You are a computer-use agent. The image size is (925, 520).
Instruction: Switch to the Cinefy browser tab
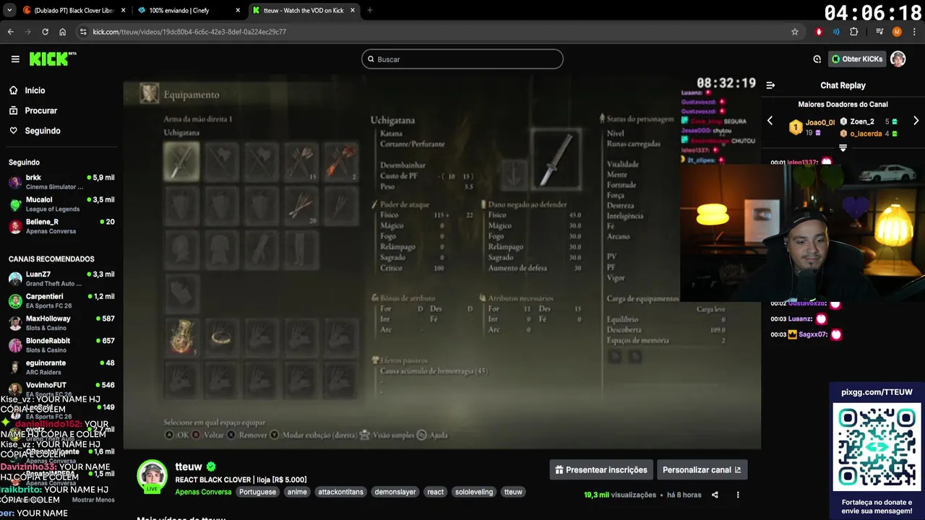[189, 10]
